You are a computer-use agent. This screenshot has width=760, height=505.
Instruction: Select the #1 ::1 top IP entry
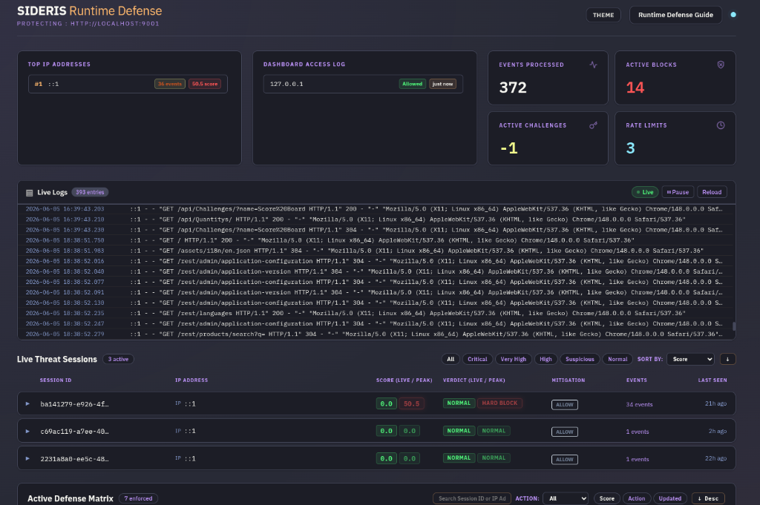tap(128, 84)
